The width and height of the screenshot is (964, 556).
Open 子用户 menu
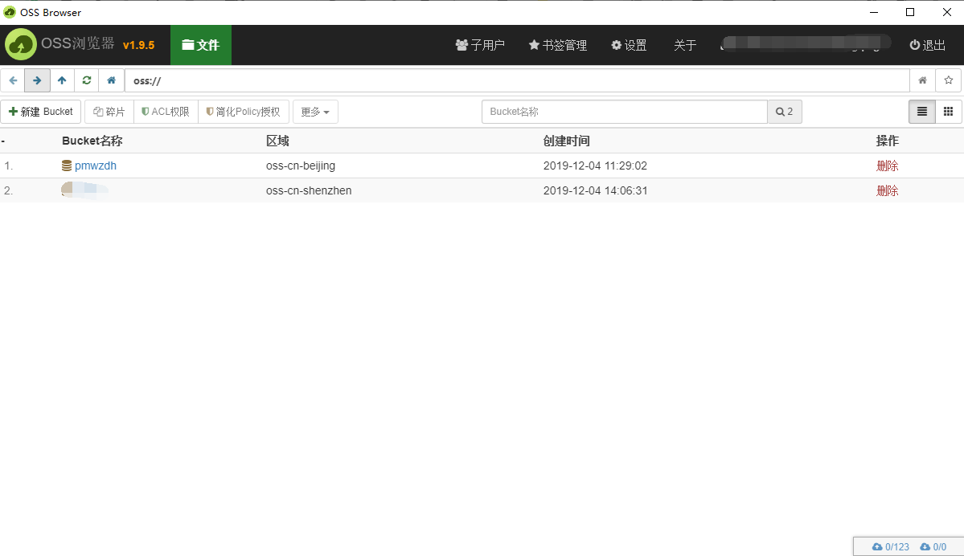tap(480, 45)
